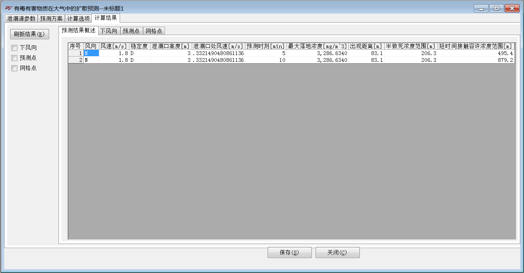Check the 网格点 checkbox
Image resolution: width=524 pixels, height=273 pixels.
pyautogui.click(x=14, y=68)
